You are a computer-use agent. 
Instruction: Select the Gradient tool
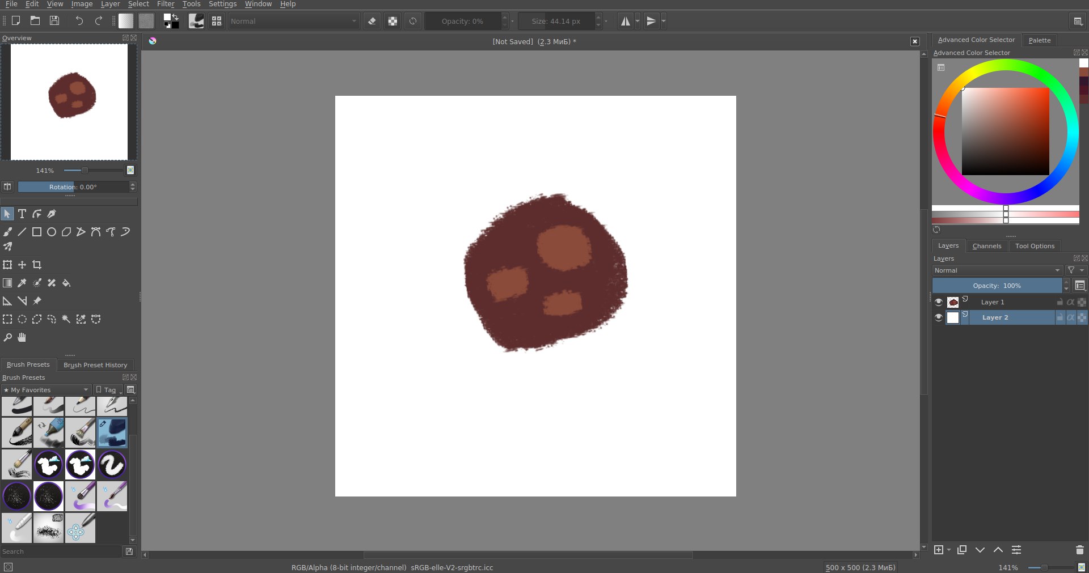pos(7,283)
